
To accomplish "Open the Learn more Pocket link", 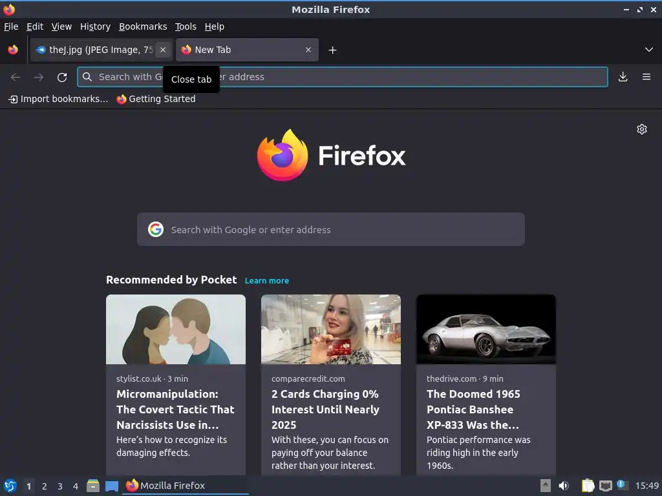I will [267, 280].
